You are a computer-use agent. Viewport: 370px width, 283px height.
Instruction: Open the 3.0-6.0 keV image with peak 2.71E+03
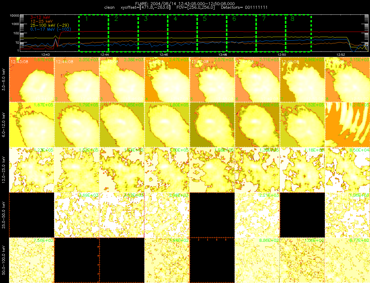point(257,79)
